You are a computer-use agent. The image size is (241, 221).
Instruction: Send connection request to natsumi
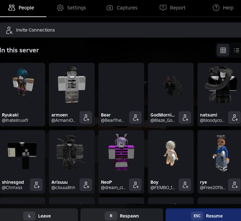234,117
